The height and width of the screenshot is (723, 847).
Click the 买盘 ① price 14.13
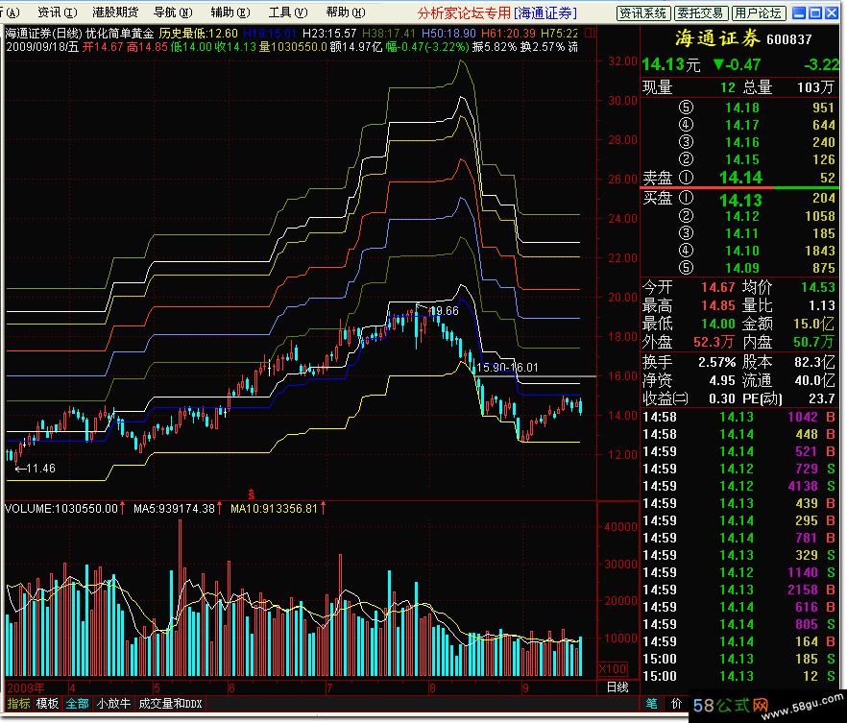tap(740, 201)
